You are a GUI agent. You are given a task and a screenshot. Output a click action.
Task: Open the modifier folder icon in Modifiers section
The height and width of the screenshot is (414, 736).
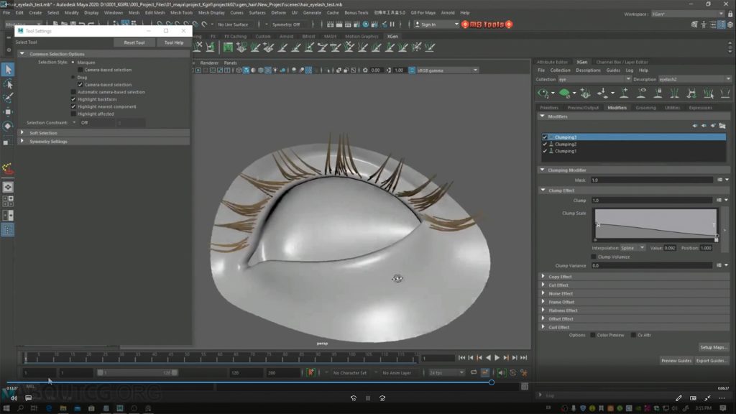tap(722, 126)
